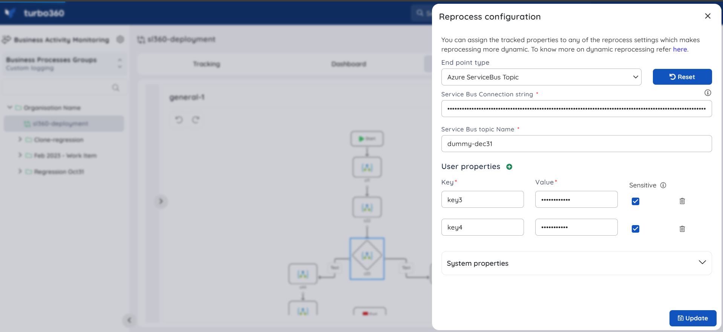Delete the key4 user property

tap(682, 228)
